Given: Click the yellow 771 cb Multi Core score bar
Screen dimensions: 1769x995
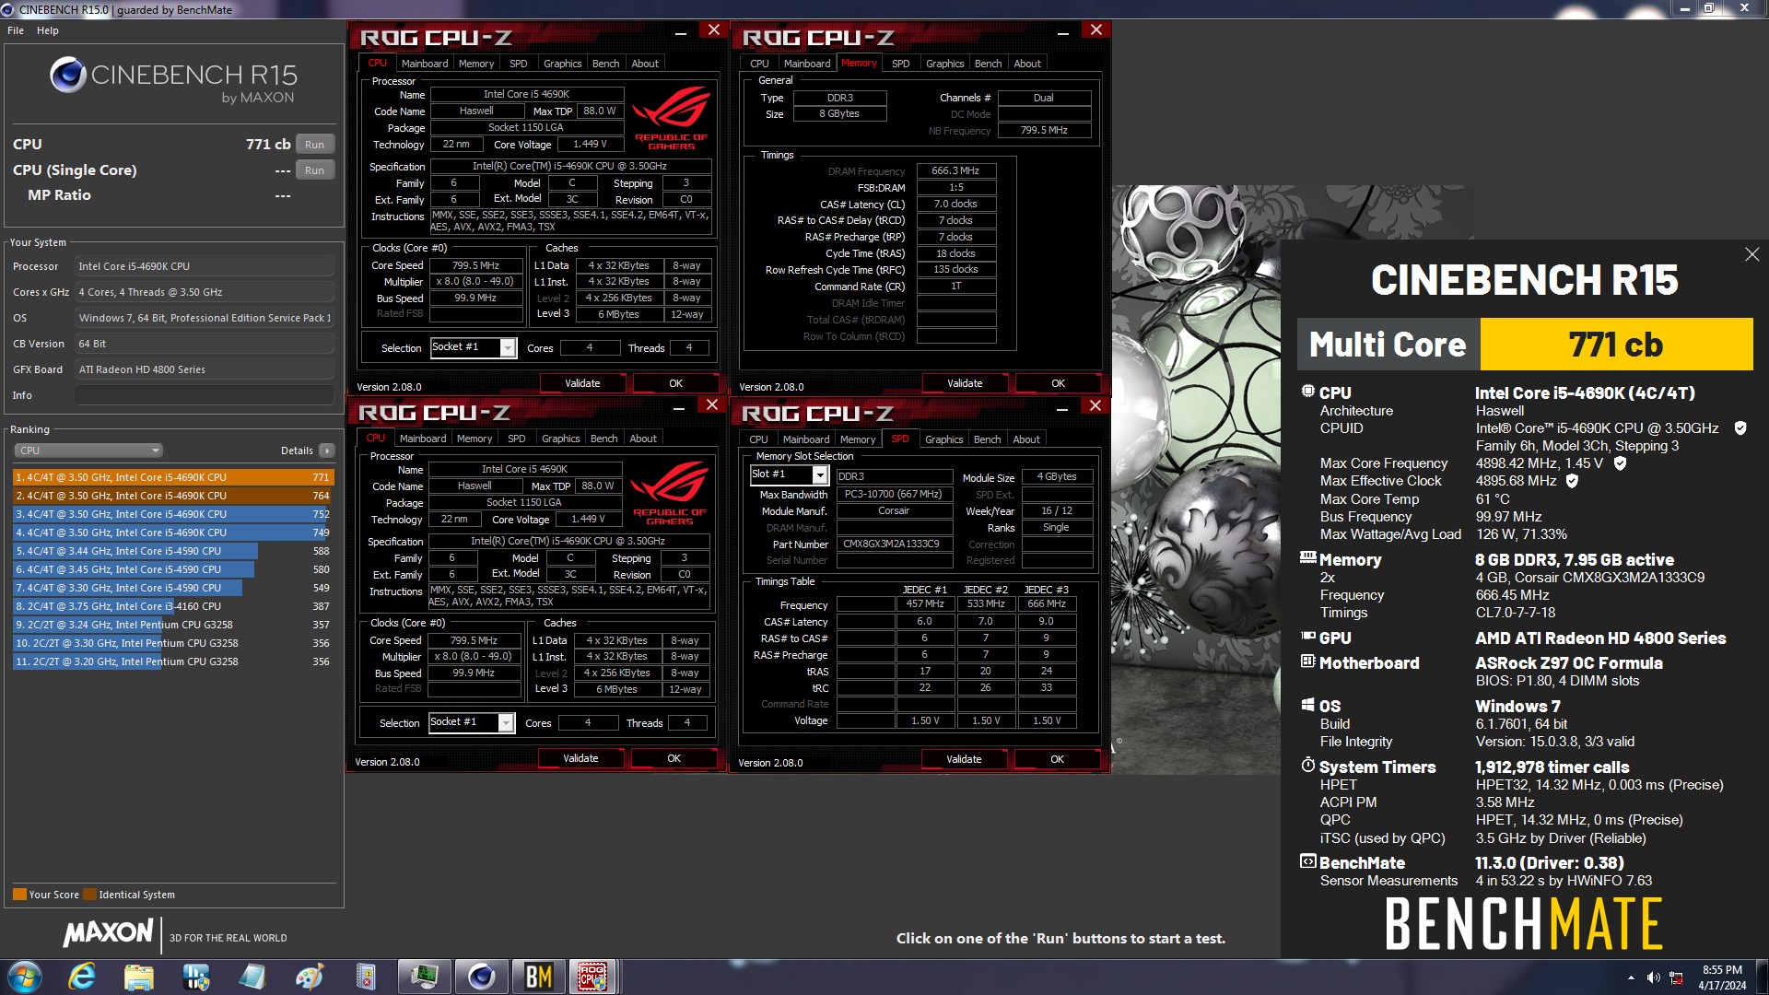Looking at the screenshot, I should [x=1616, y=345].
